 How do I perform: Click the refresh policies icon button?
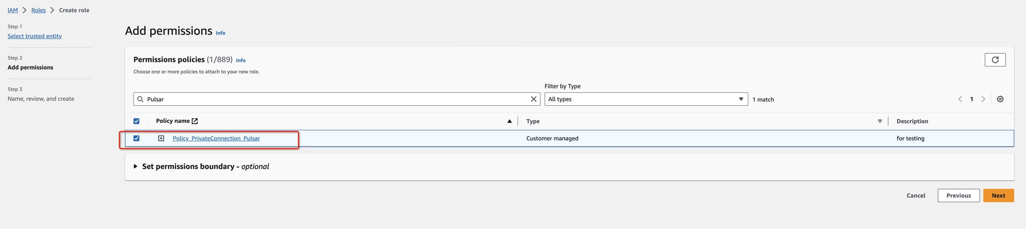point(995,60)
